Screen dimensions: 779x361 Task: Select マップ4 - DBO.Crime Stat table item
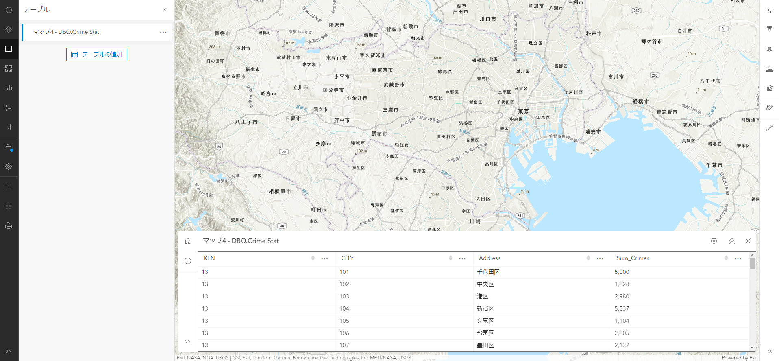pos(97,32)
